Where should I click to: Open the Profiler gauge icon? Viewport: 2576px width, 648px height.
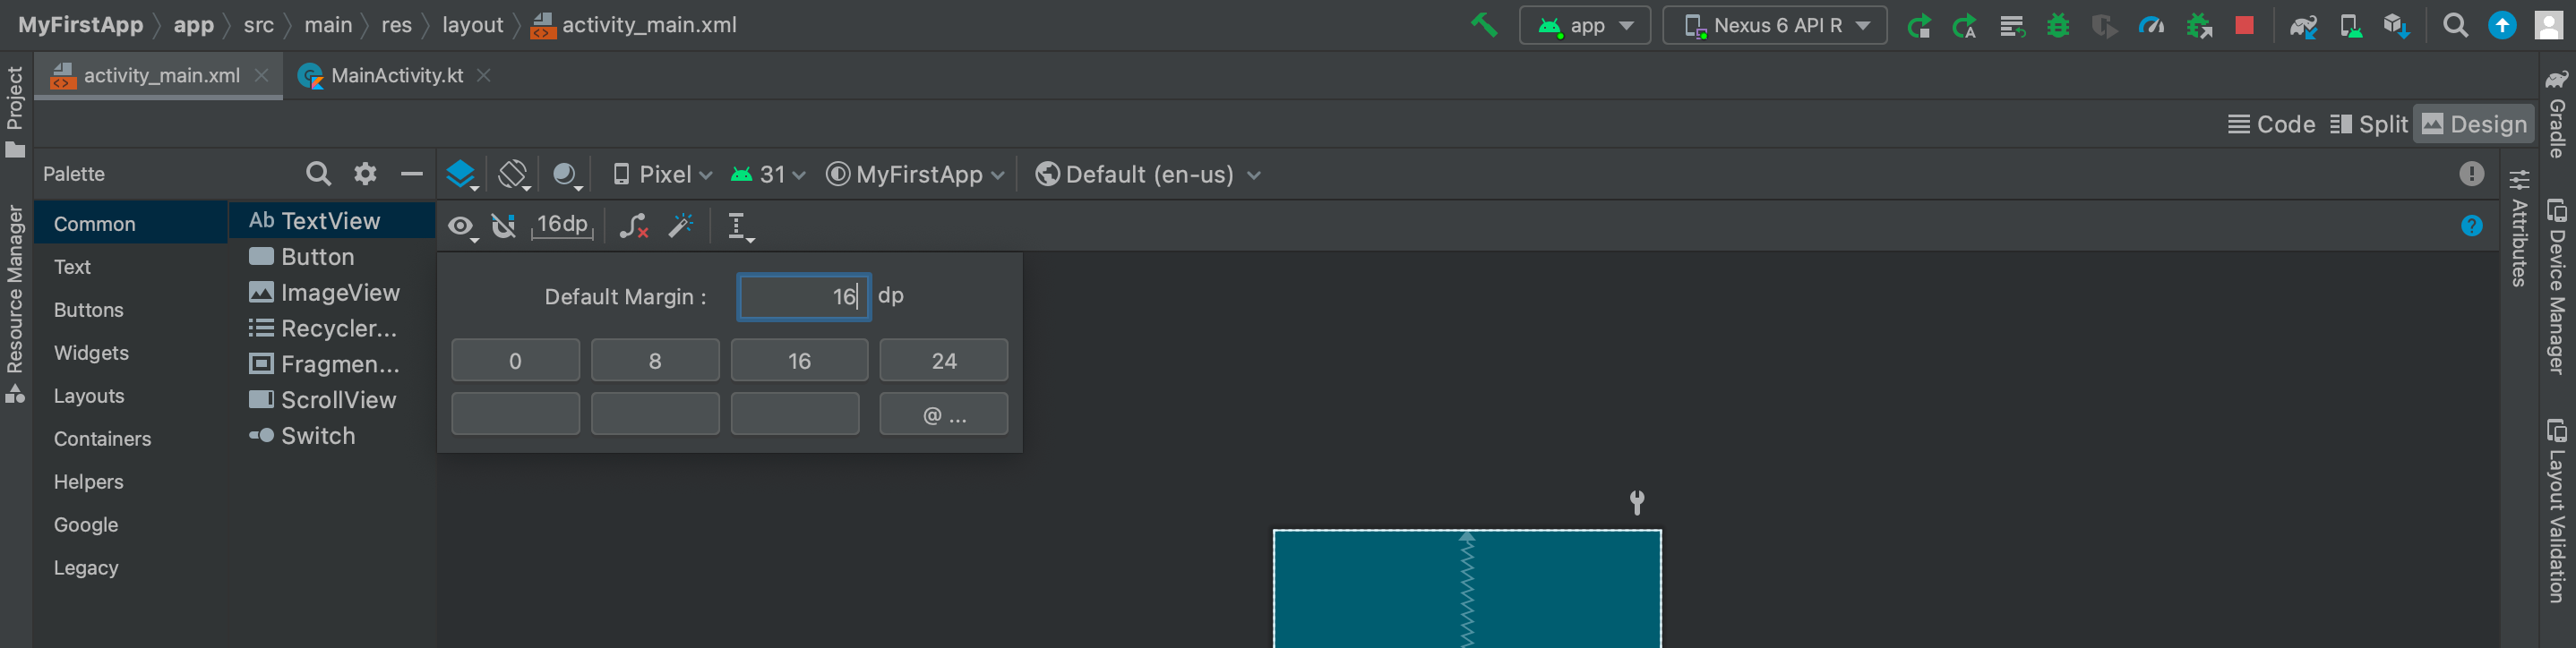click(2151, 25)
